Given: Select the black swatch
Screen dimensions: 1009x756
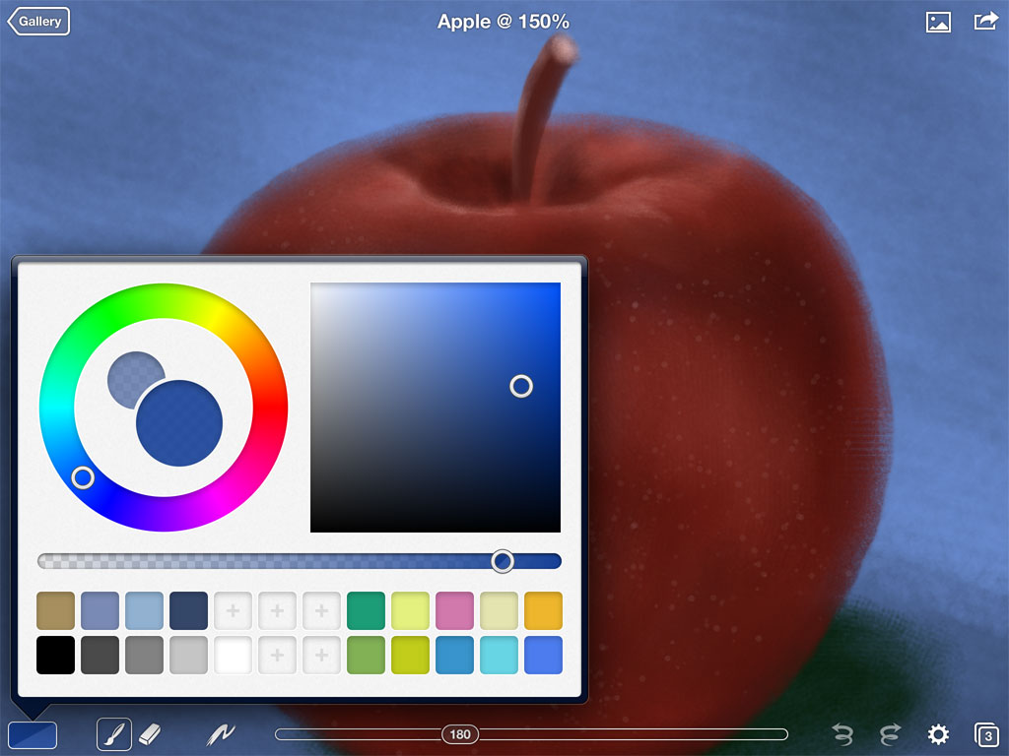Looking at the screenshot, I should pos(55,655).
